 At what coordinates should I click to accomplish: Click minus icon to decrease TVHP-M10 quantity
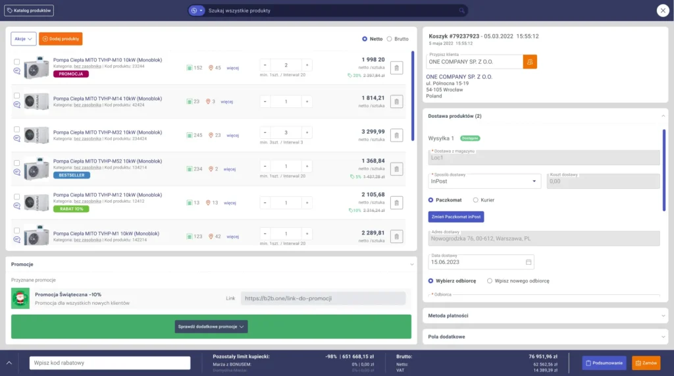point(265,65)
